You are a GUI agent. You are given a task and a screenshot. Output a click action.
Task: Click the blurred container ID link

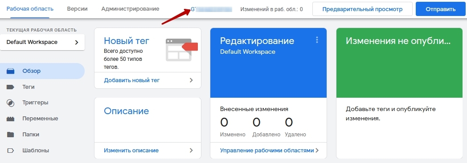pos(212,9)
